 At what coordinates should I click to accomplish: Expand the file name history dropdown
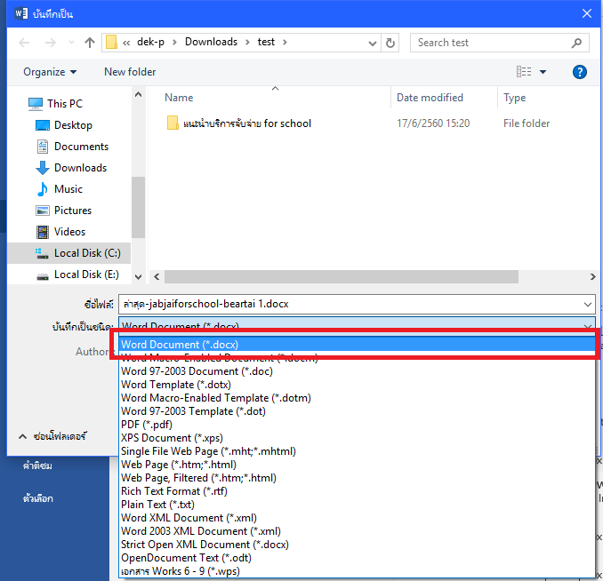point(587,305)
